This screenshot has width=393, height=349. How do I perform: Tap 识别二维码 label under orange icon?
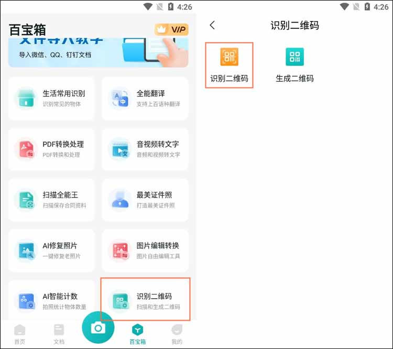[230, 79]
